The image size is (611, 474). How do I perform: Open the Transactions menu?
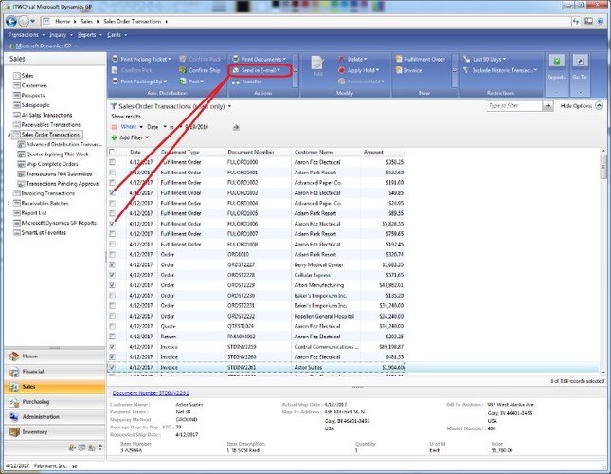[26, 35]
